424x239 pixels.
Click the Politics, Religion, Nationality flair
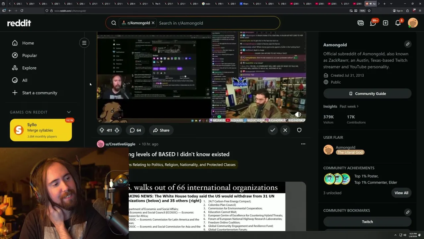click(x=183, y=165)
